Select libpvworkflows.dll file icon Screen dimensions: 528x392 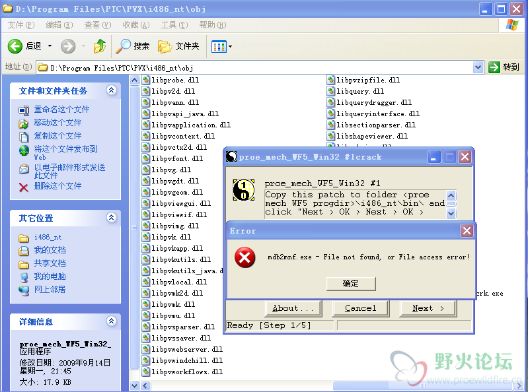[x=145, y=372]
